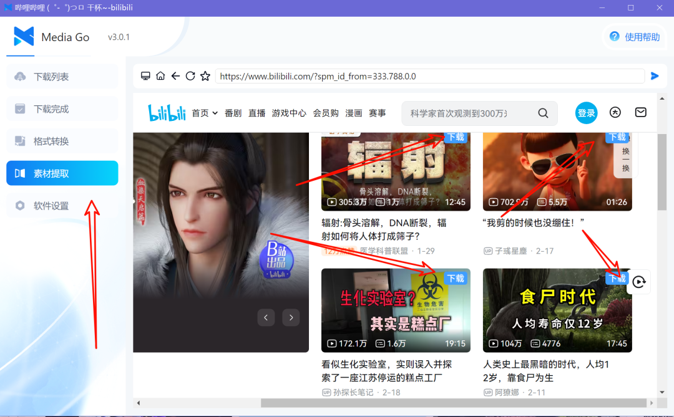Visit uploader 医学科普联盟
This screenshot has height=417, width=674.
pos(384,251)
